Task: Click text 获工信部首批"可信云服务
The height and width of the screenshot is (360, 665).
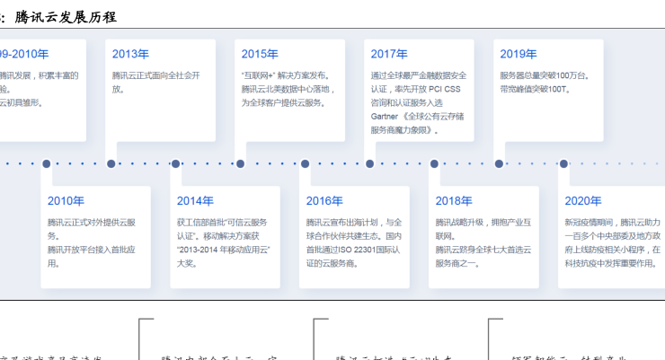Action: pyautogui.click(x=222, y=223)
